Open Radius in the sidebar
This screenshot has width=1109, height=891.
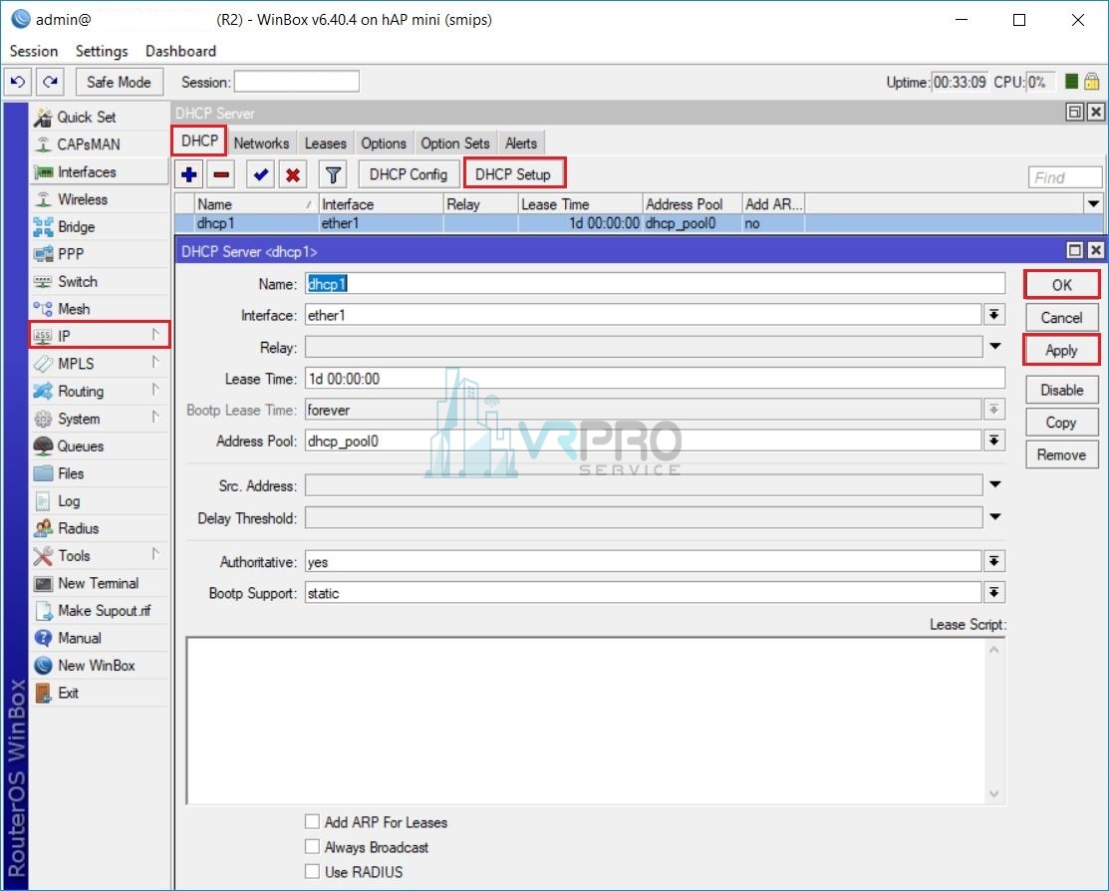pyautogui.click(x=99, y=528)
